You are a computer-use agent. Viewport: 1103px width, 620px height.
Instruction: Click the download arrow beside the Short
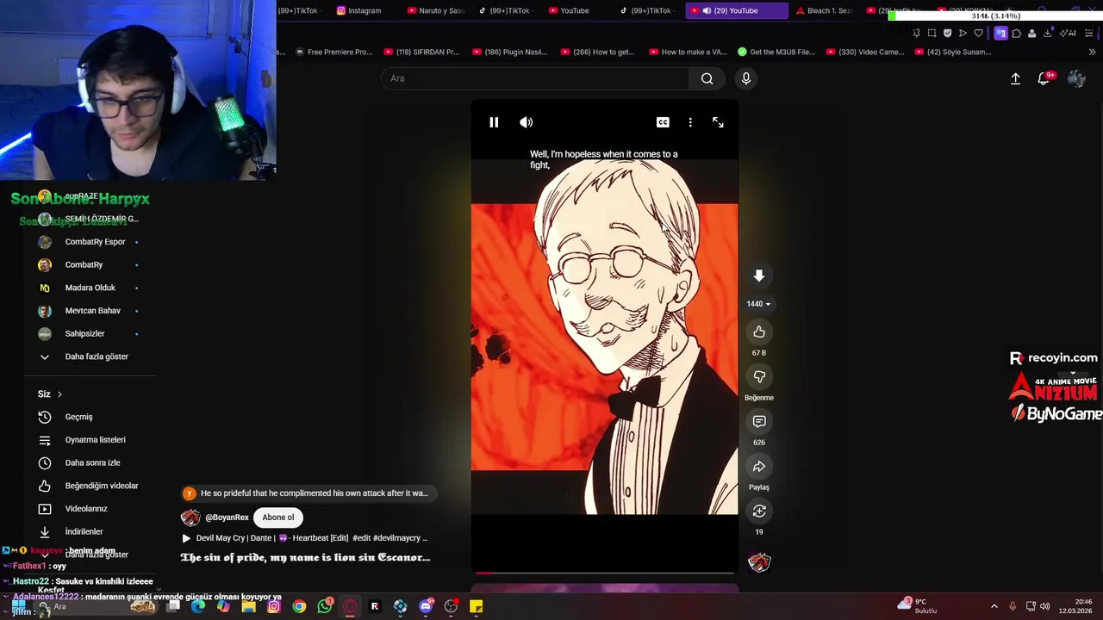pos(759,276)
